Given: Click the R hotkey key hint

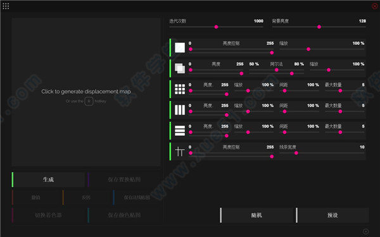Looking at the screenshot, I should 89,101.
